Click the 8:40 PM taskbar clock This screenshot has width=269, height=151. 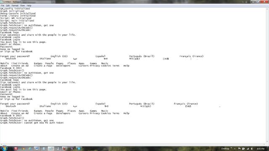click(x=261, y=149)
